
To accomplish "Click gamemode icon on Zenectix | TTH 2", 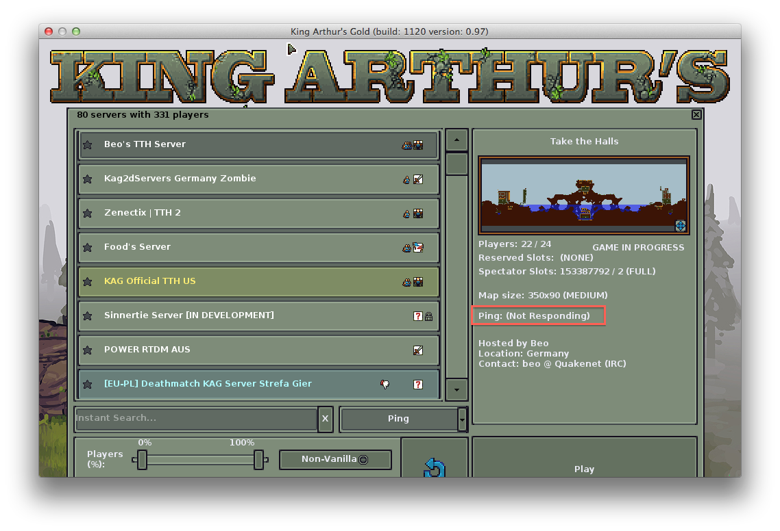I will tap(418, 213).
